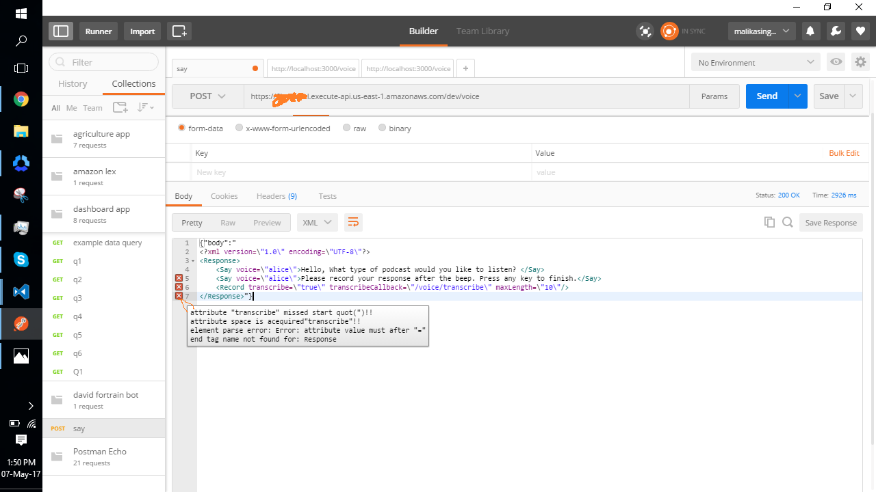Open the manage environments gear icon
The height and width of the screenshot is (492, 876).
860,62
